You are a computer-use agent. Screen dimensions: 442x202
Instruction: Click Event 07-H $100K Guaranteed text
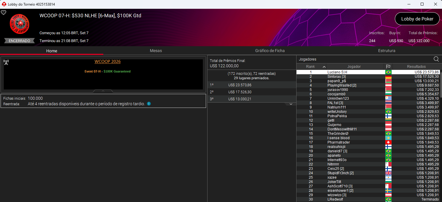click(x=107, y=71)
